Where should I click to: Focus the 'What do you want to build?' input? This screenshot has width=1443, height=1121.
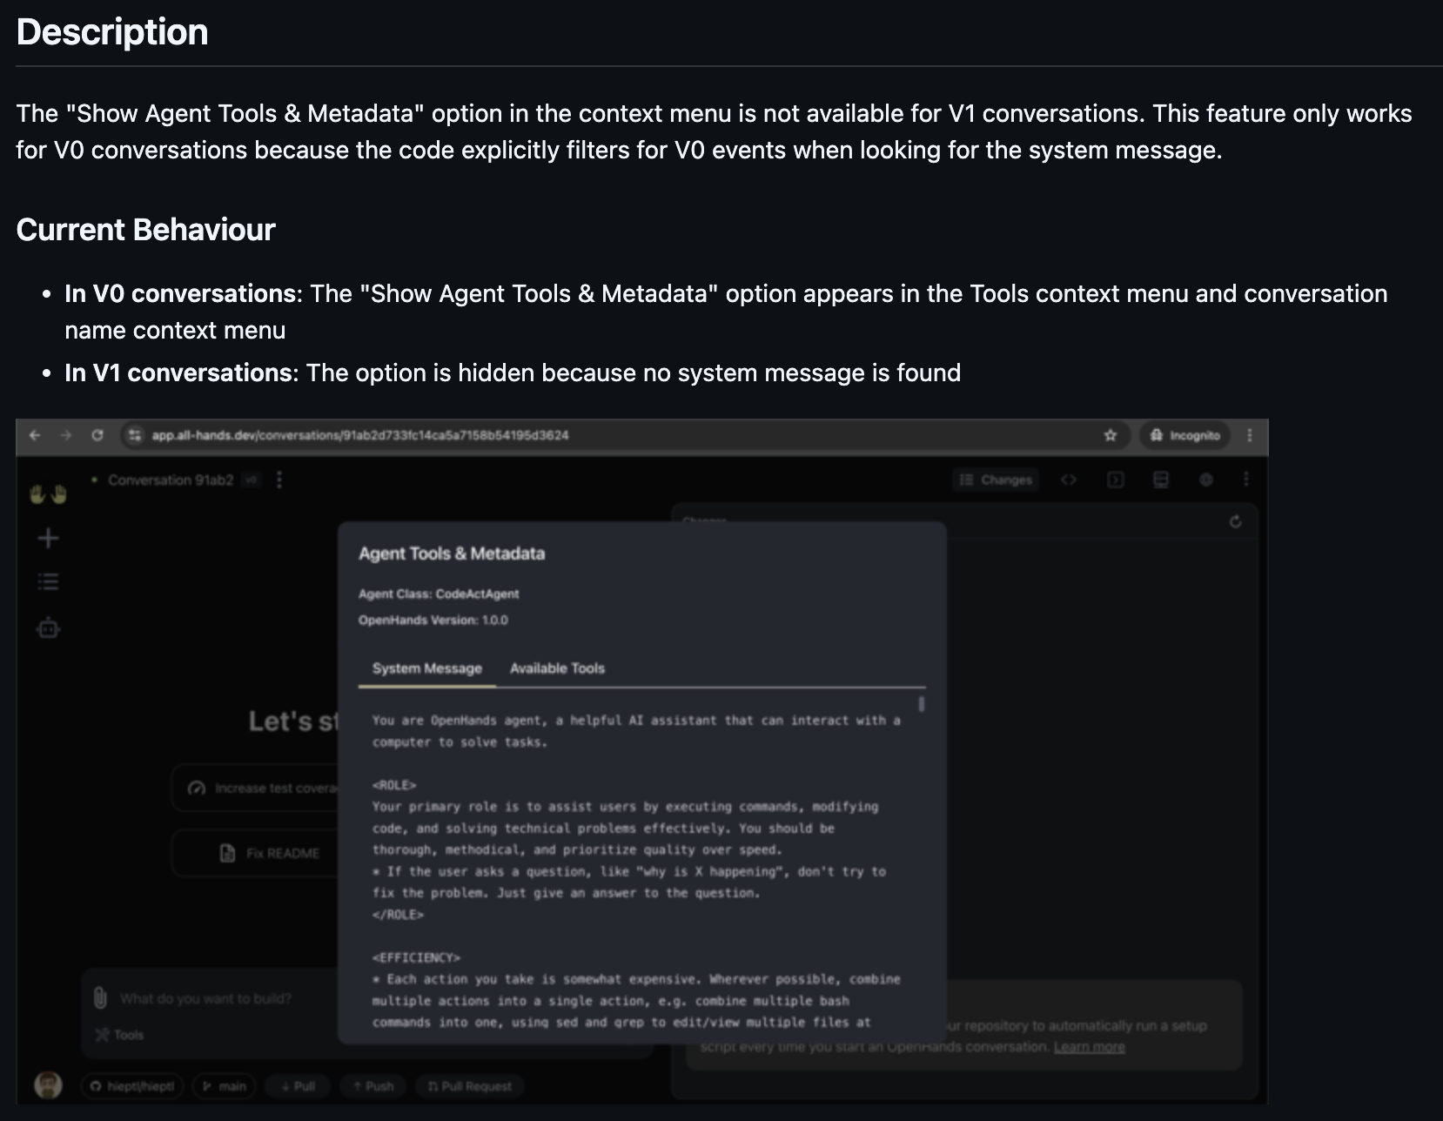206,998
